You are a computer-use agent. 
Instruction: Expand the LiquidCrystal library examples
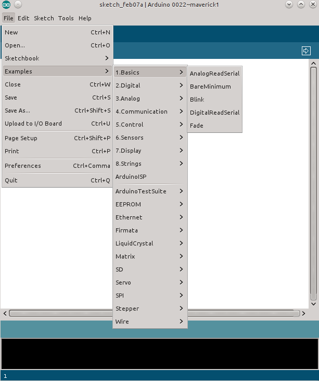(150, 243)
